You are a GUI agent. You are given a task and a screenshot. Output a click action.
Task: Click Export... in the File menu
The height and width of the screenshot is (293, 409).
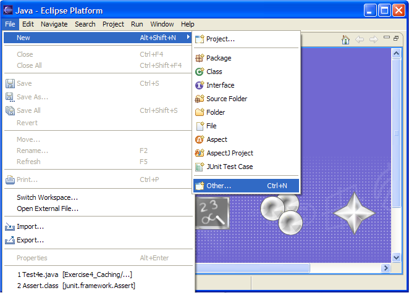[x=30, y=240]
